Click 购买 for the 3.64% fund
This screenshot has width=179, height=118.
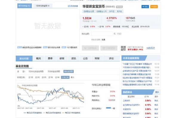click(156, 114)
